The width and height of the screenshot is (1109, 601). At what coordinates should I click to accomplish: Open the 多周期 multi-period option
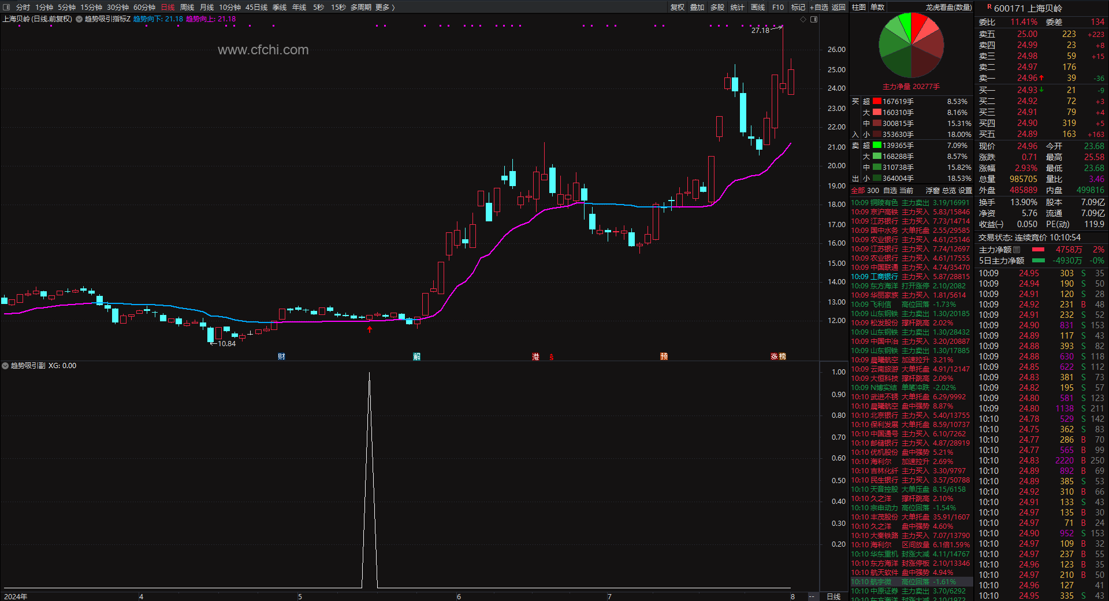[361, 8]
